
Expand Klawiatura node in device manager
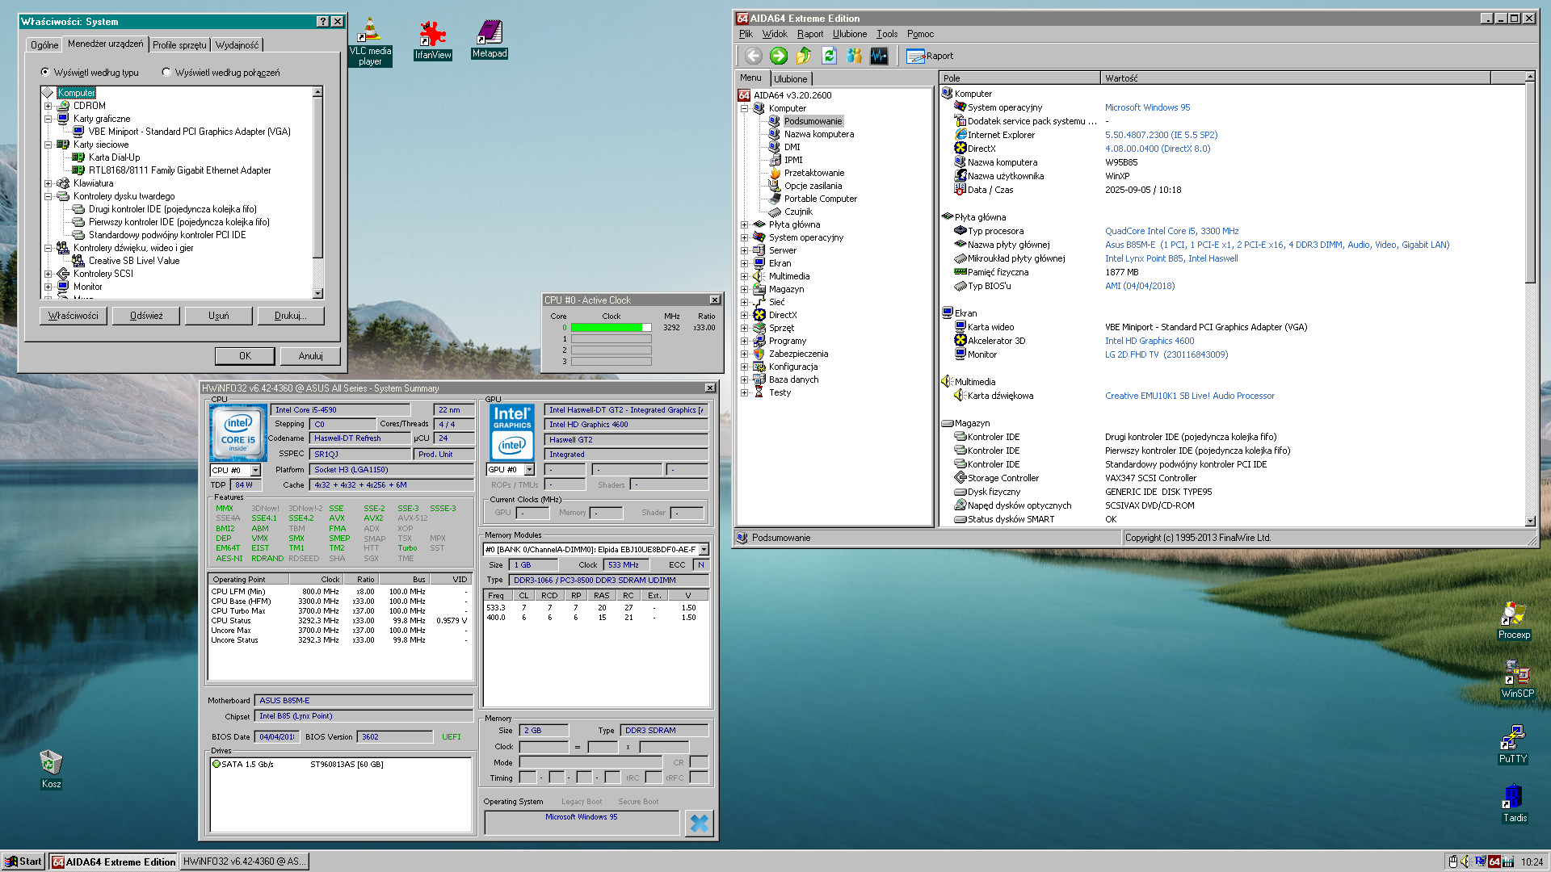pyautogui.click(x=48, y=183)
